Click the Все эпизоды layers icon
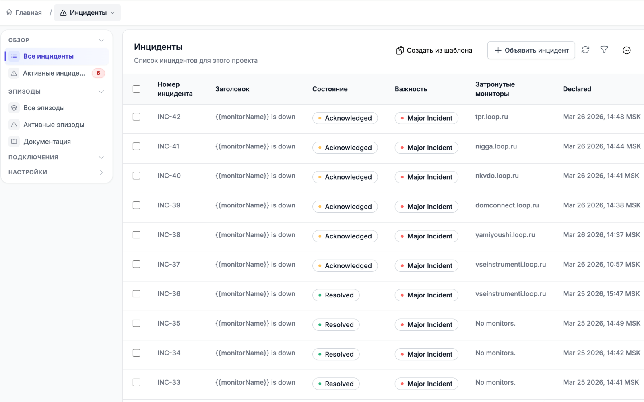The width and height of the screenshot is (644, 402). click(14, 108)
